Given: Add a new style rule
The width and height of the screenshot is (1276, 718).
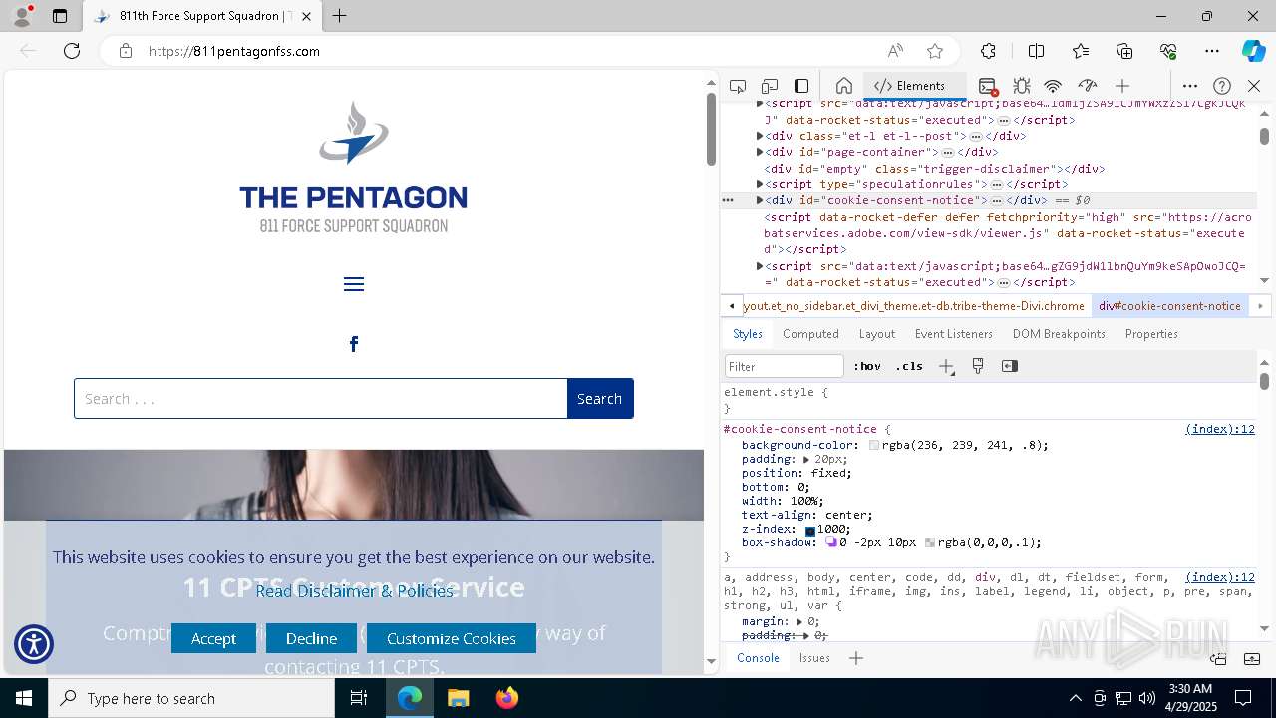Looking at the screenshot, I should point(946,366).
